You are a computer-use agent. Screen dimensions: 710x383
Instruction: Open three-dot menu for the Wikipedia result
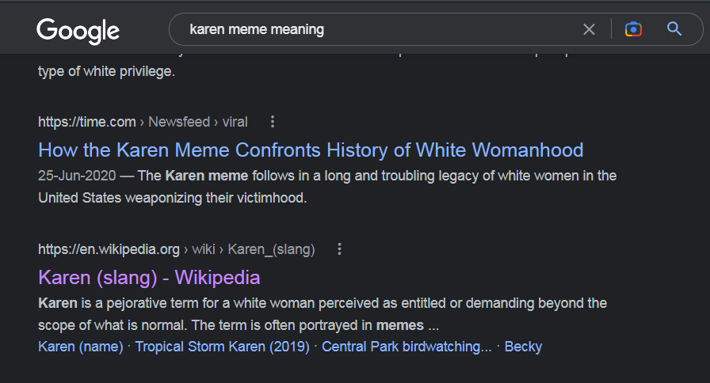tap(340, 249)
